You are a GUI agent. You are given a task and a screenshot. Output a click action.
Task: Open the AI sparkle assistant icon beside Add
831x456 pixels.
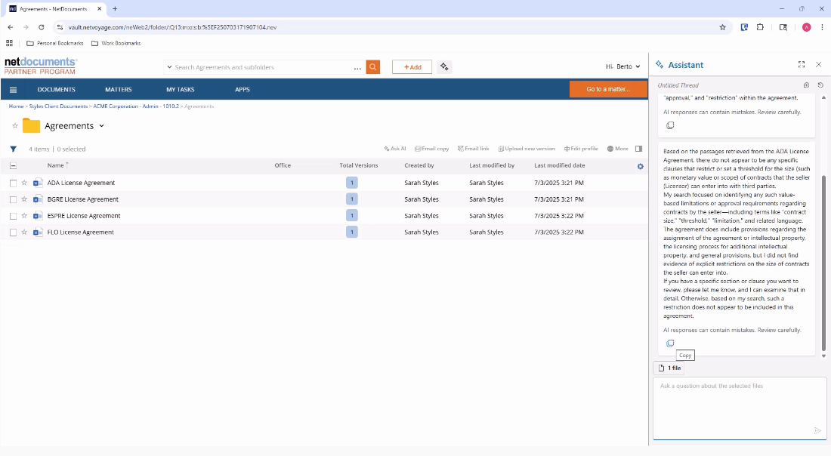point(444,66)
